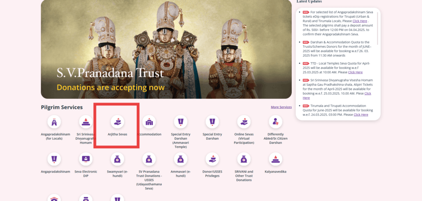Select Online Sevas (Virtual Participation) icon

pyautogui.click(x=244, y=122)
